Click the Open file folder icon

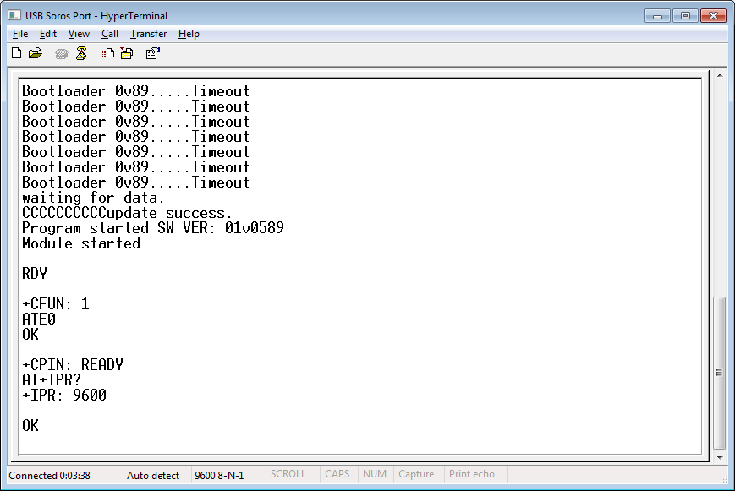(x=36, y=53)
